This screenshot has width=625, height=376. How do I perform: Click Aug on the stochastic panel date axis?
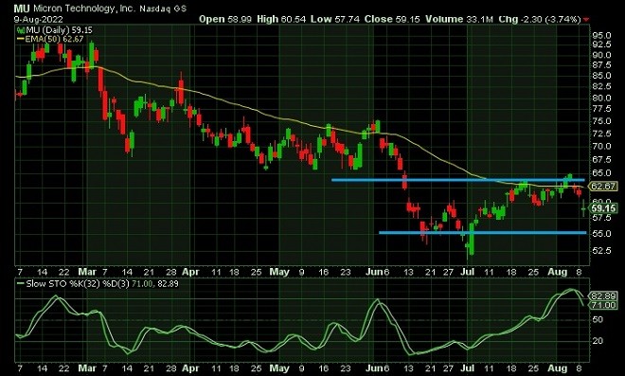point(557,367)
